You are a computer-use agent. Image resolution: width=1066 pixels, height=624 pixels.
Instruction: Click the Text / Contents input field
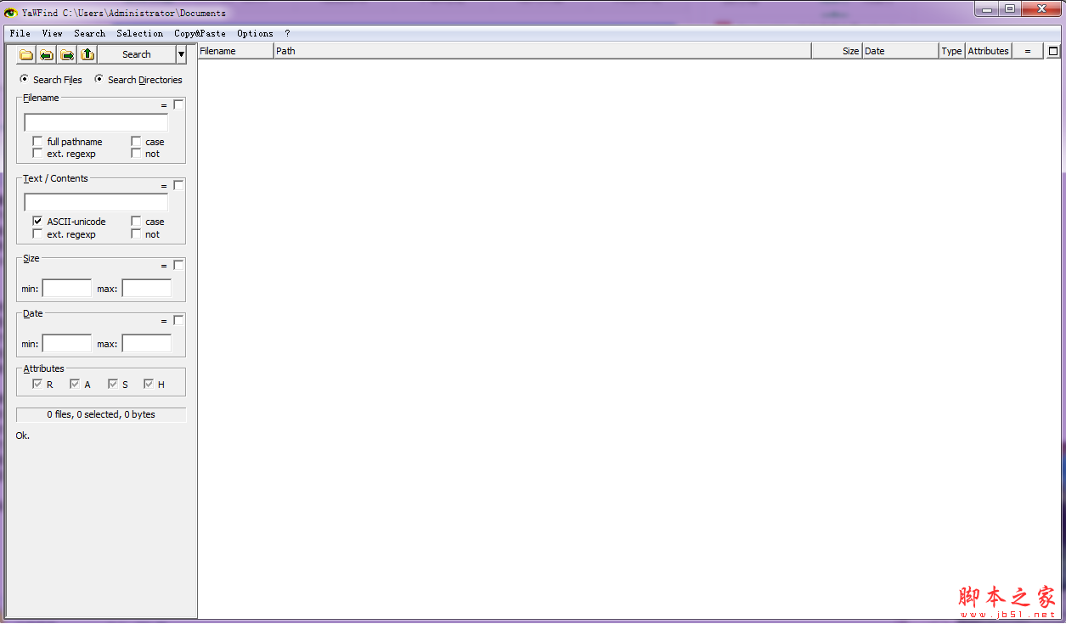point(96,203)
